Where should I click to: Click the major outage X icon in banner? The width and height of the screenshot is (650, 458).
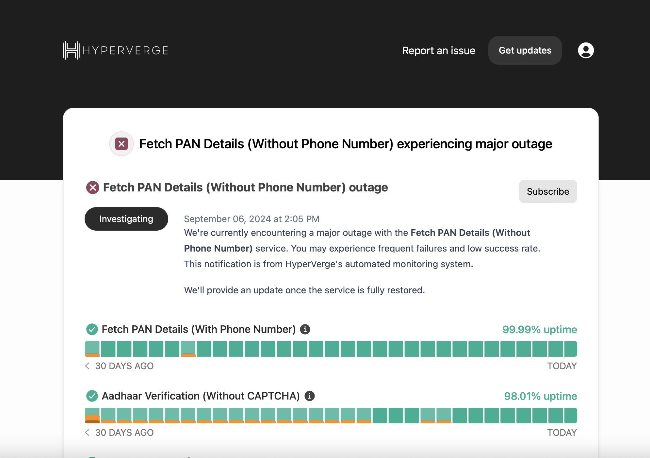click(x=122, y=144)
